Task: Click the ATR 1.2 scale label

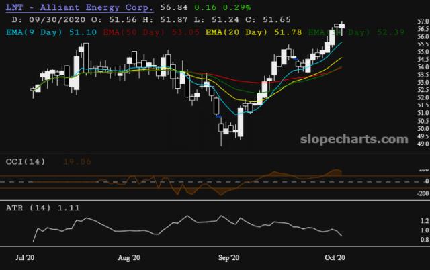Action: pos(425,221)
